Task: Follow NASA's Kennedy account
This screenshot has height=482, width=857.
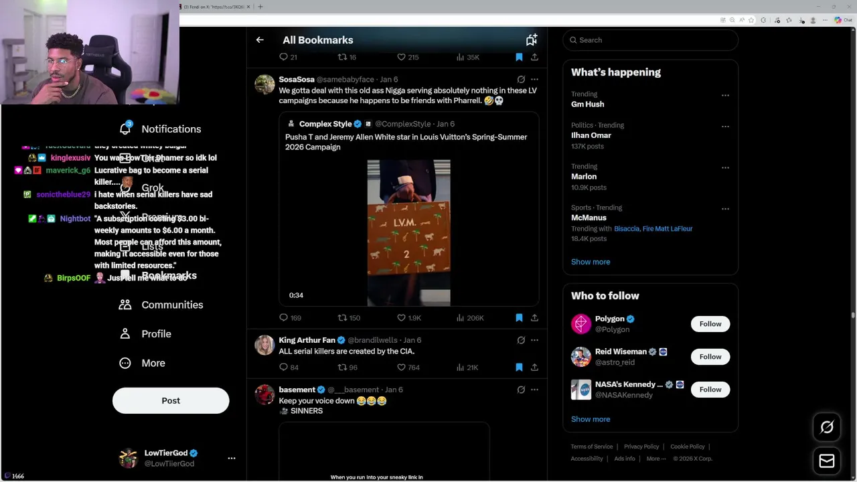Action: click(710, 390)
